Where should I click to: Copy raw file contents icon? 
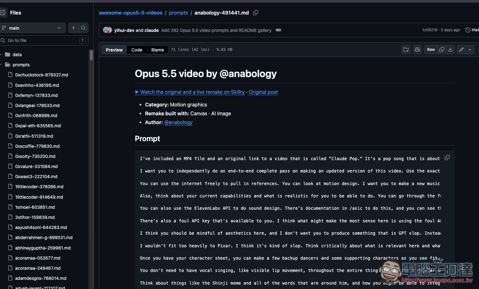pos(442,50)
